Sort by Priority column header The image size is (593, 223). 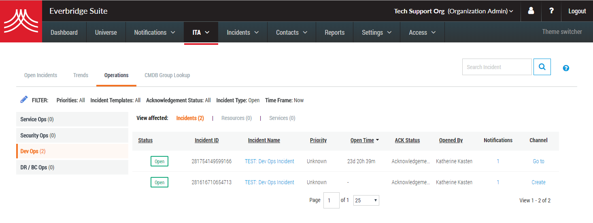coord(318,140)
